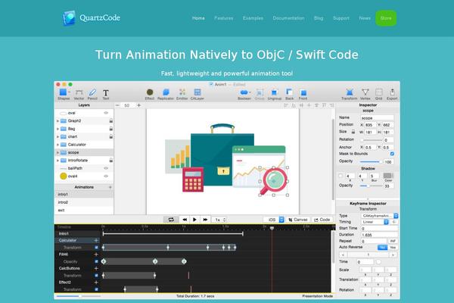Click the shadow Color swatch

(388, 176)
